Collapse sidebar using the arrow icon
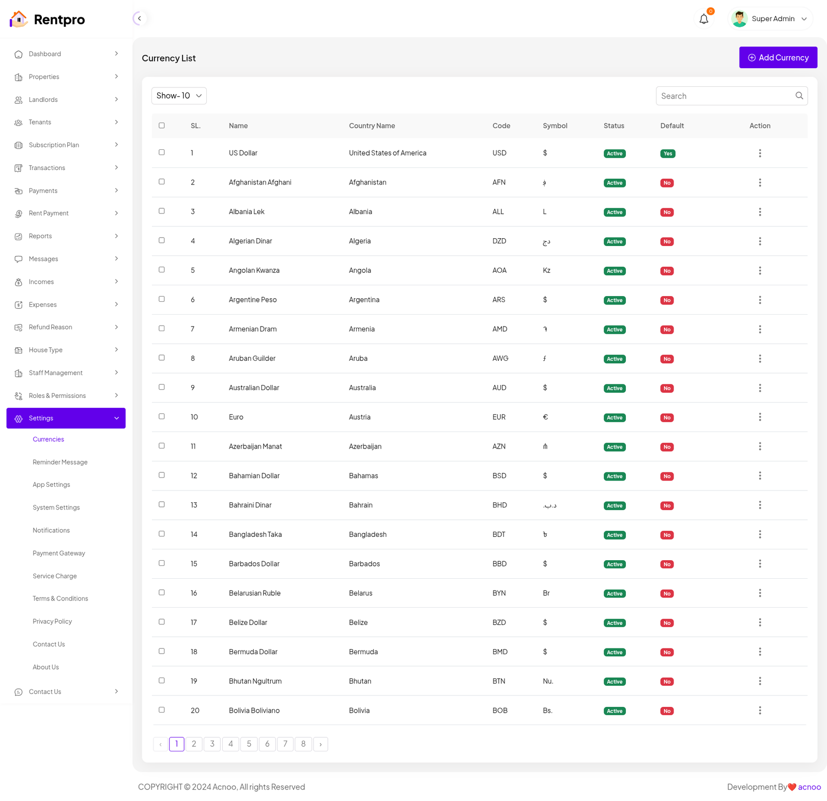Image resolution: width=827 pixels, height=801 pixels. coord(139,19)
